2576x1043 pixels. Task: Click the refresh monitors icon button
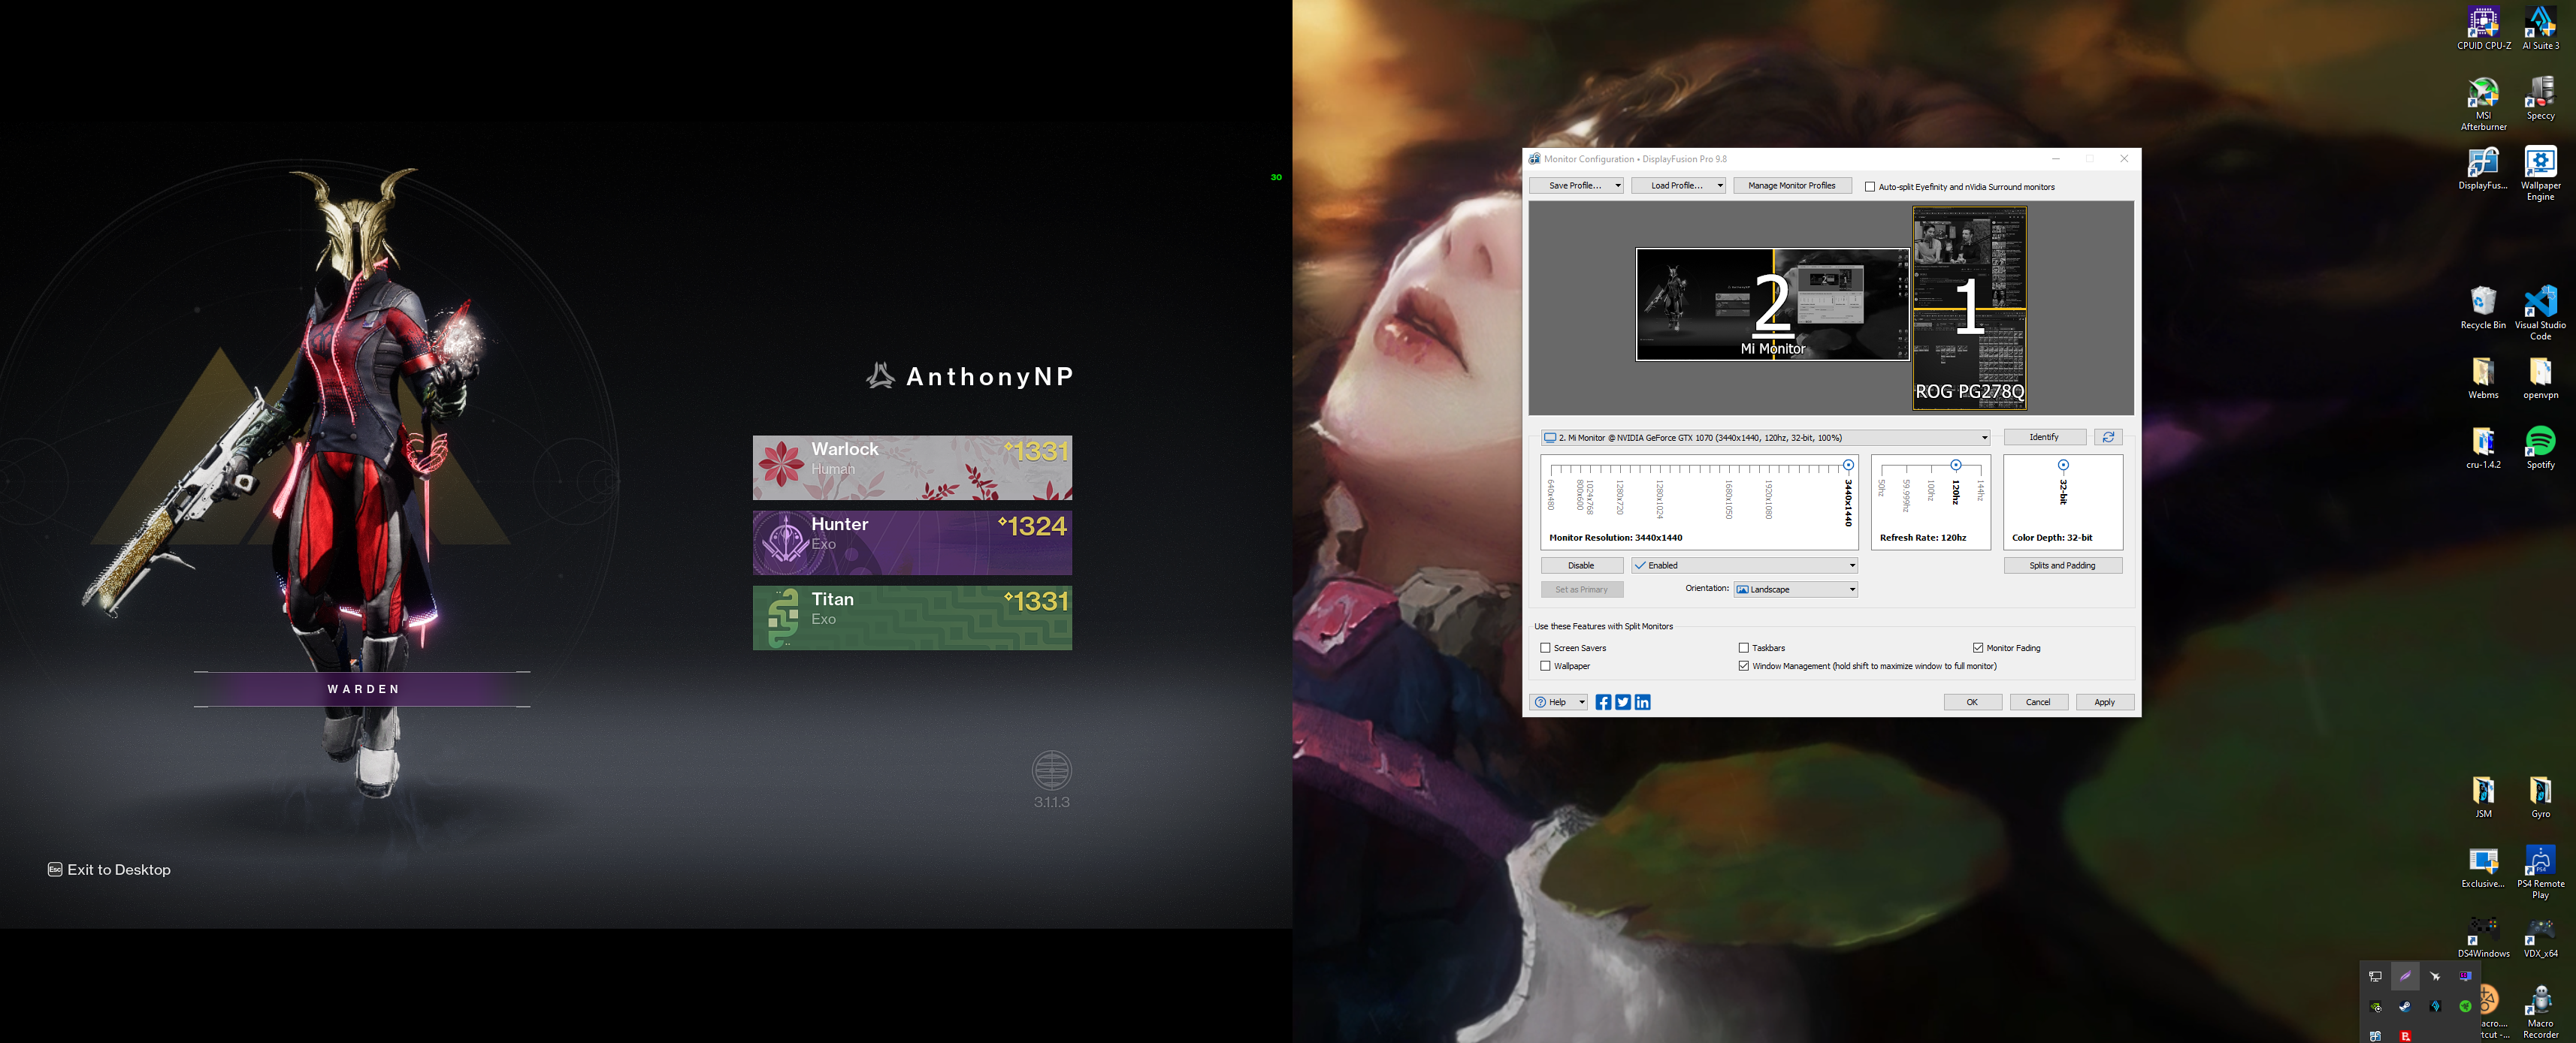pyautogui.click(x=2108, y=438)
